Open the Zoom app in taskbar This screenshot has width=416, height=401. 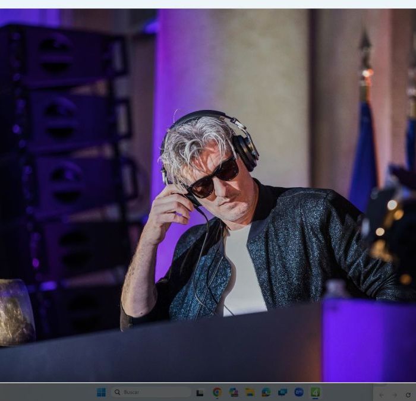coord(299,392)
